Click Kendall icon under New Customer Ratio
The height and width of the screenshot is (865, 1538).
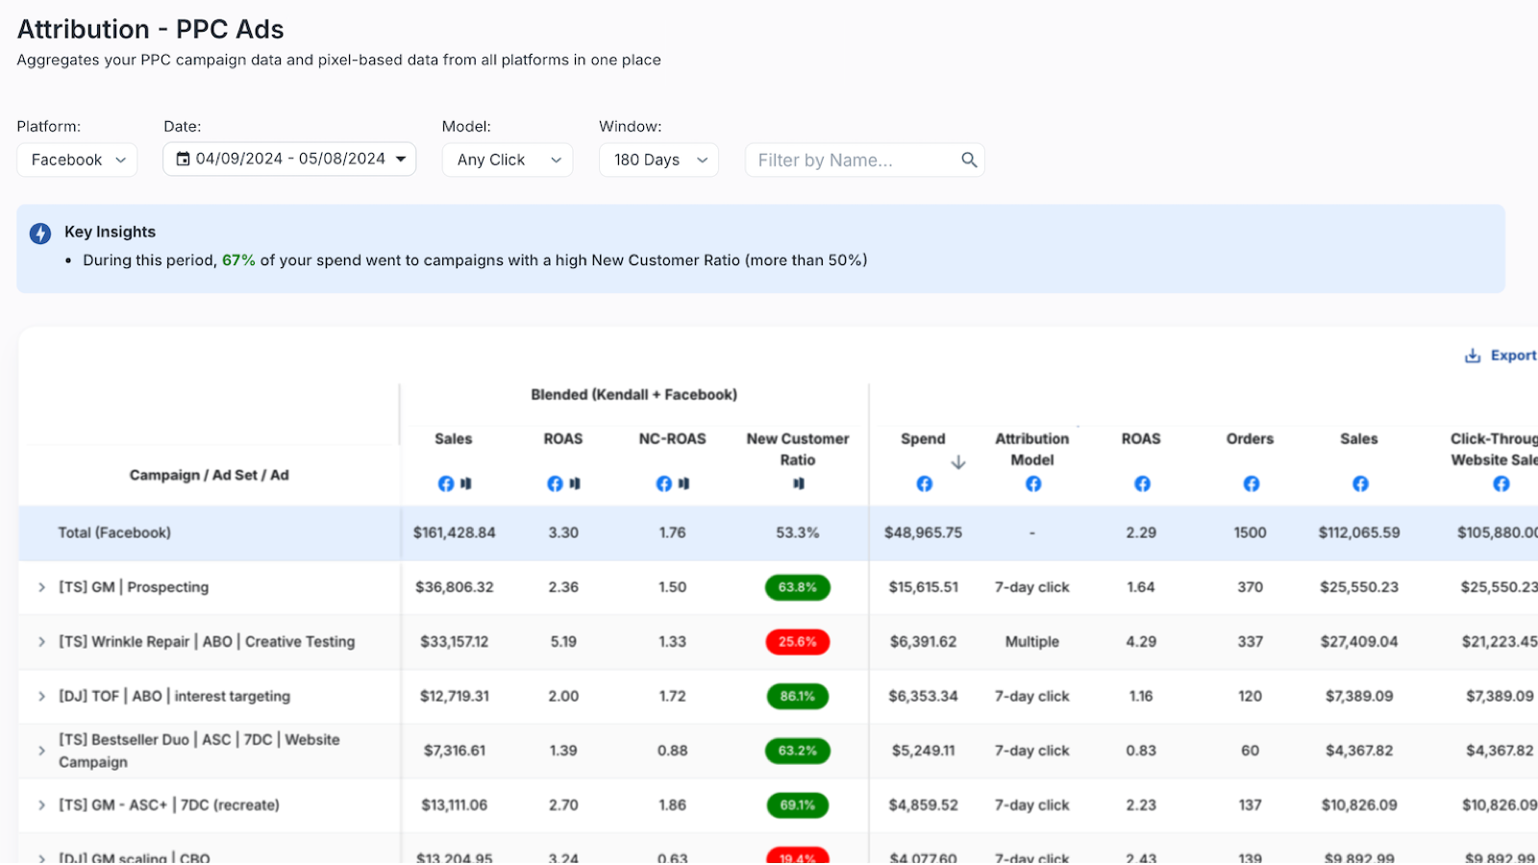pyautogui.click(x=798, y=484)
